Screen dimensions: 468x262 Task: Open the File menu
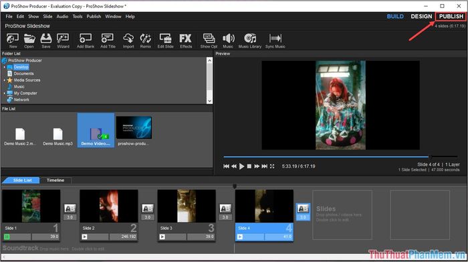pos(9,17)
